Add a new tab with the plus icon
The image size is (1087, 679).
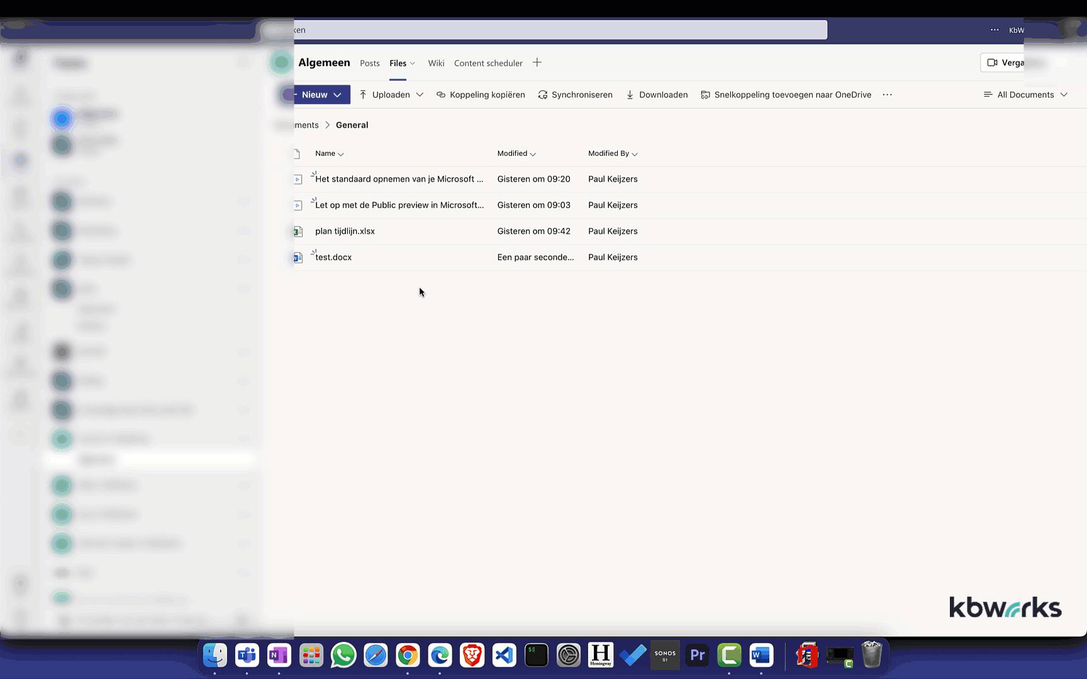tap(537, 62)
